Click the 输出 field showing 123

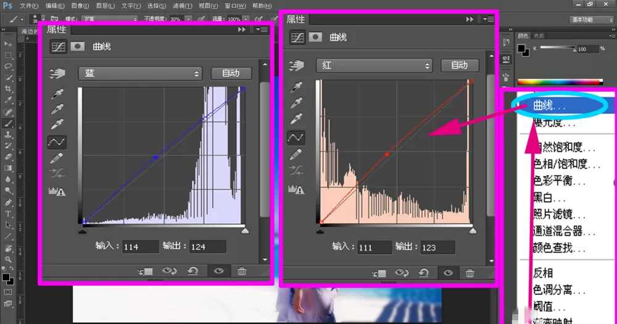(437, 248)
